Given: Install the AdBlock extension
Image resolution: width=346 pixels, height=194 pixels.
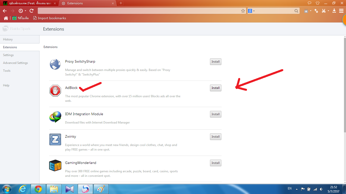Looking at the screenshot, I should coord(216,88).
